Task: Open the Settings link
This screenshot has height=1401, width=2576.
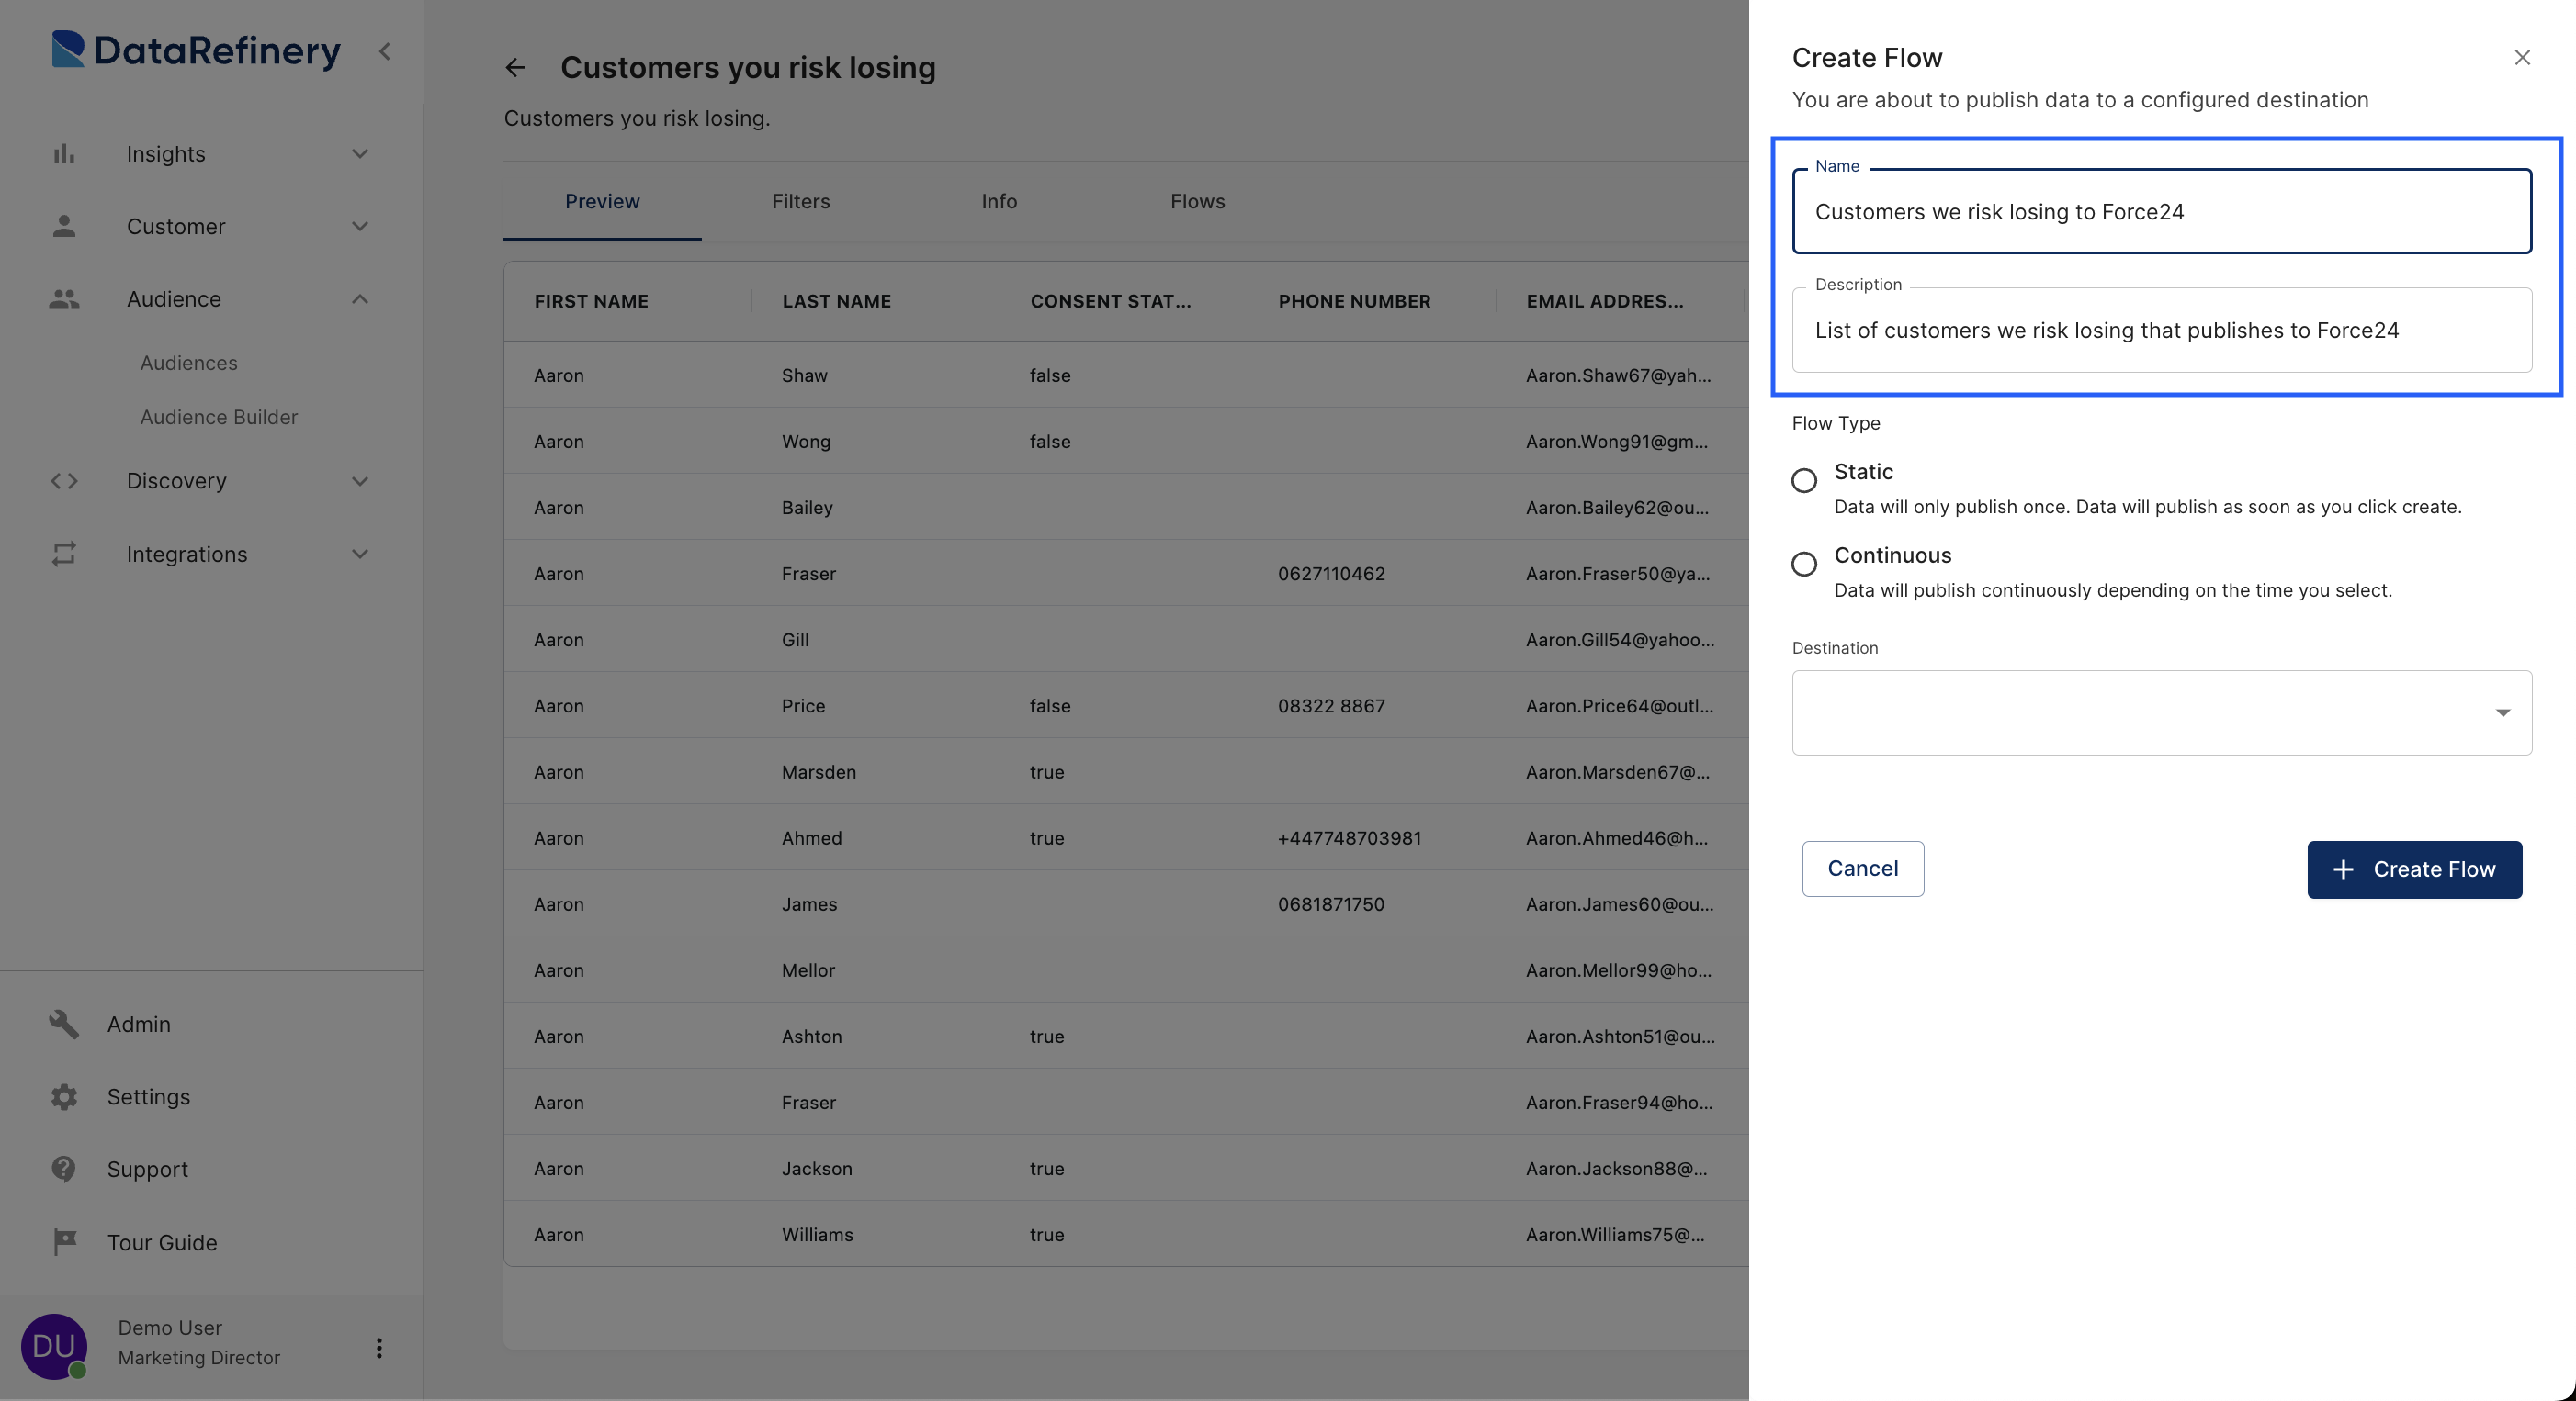Action: [149, 1096]
